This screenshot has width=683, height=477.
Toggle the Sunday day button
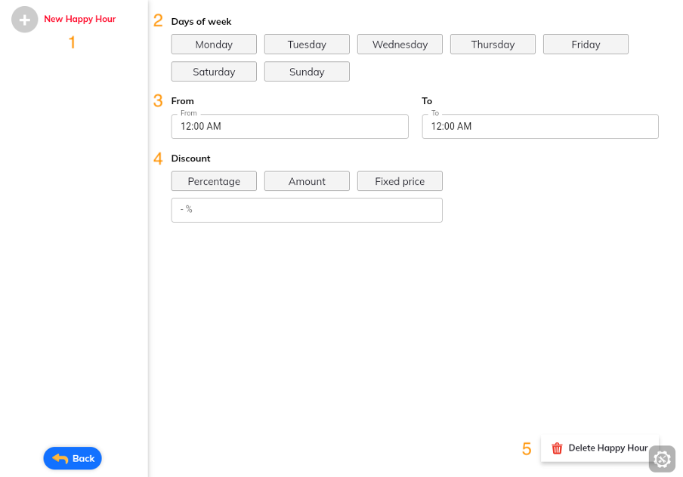point(307,72)
